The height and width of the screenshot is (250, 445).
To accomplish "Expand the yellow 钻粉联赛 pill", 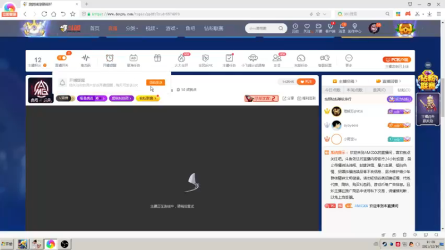I will (x=147, y=98).
